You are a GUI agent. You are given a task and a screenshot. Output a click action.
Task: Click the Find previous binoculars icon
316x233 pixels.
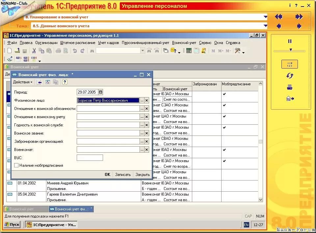point(149,51)
